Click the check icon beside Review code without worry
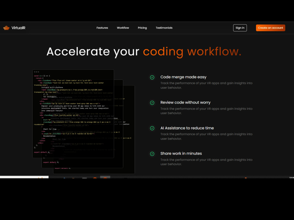Image resolution: width=294 pixels, height=220 pixels. point(152,103)
